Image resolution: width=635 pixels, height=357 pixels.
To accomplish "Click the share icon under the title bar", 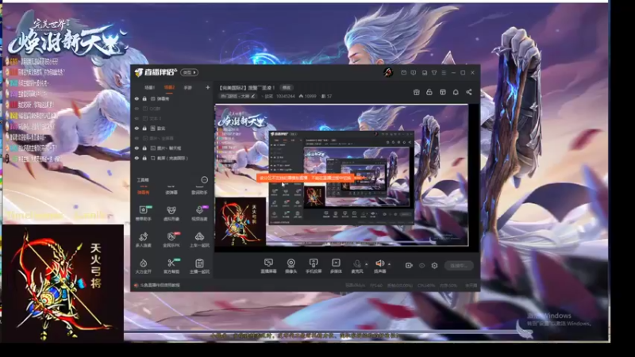I will click(468, 92).
